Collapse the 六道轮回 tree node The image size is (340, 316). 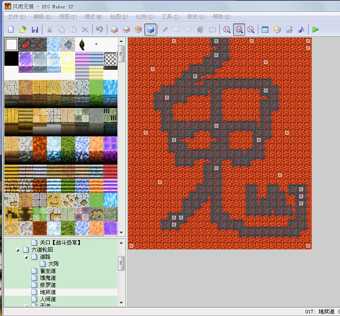(x=18, y=250)
